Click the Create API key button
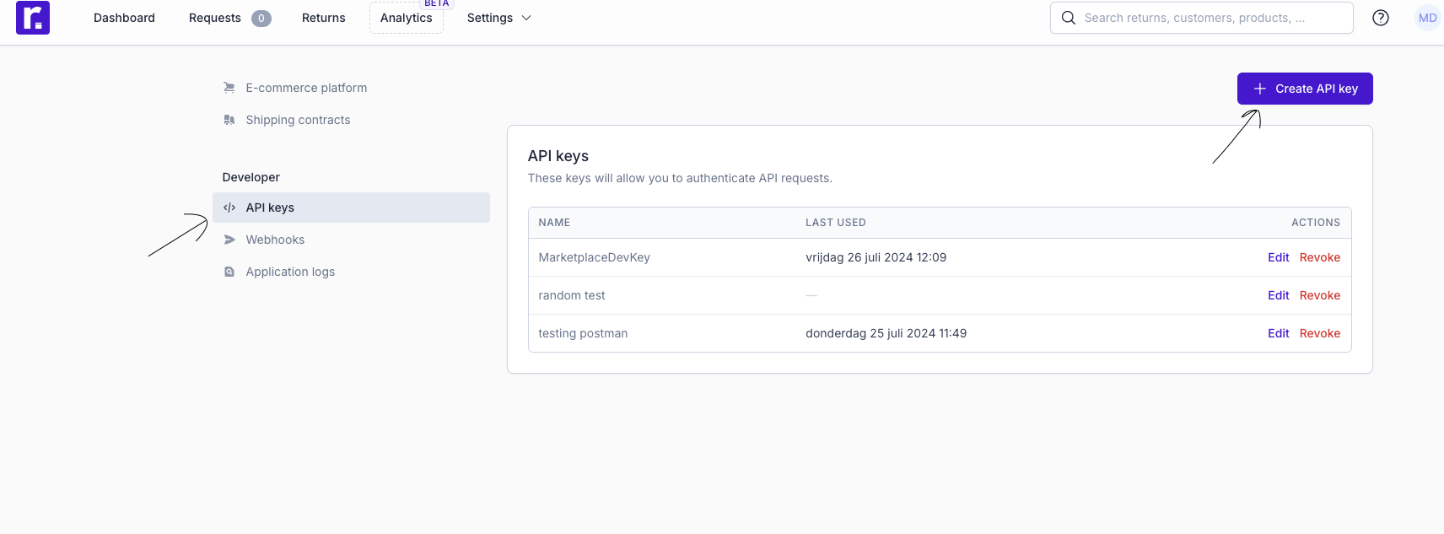The image size is (1444, 534). coord(1305,89)
